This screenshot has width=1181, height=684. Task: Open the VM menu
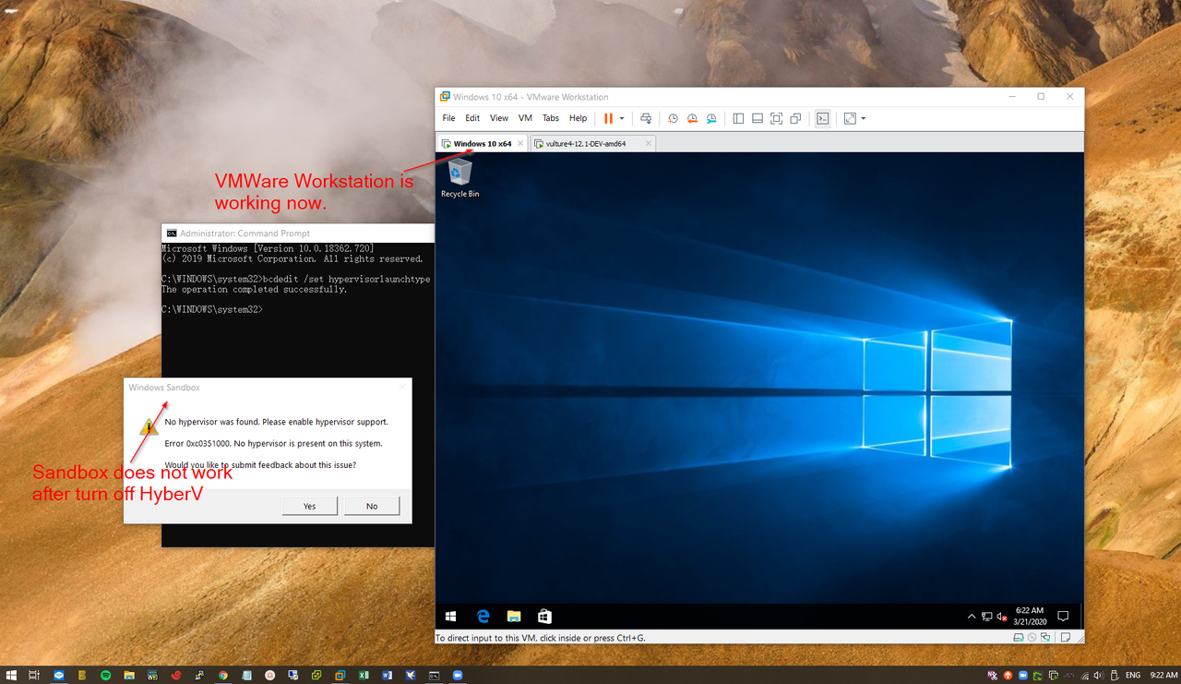[525, 118]
